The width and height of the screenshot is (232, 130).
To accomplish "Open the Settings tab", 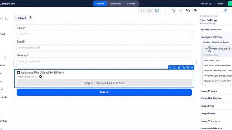I will click(131, 4).
